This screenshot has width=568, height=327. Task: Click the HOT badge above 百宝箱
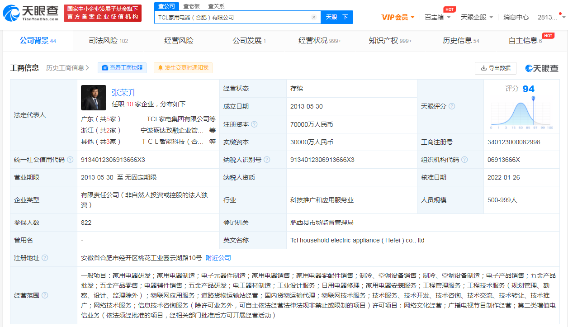click(449, 9)
